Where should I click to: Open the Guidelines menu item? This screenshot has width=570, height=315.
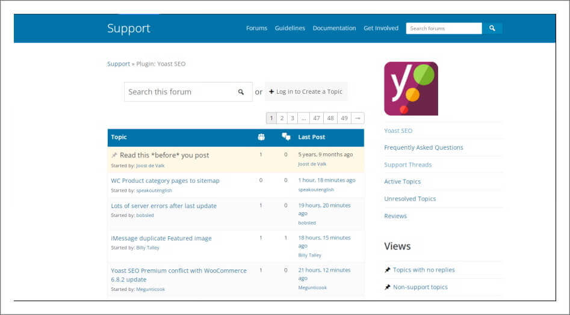pyautogui.click(x=290, y=28)
